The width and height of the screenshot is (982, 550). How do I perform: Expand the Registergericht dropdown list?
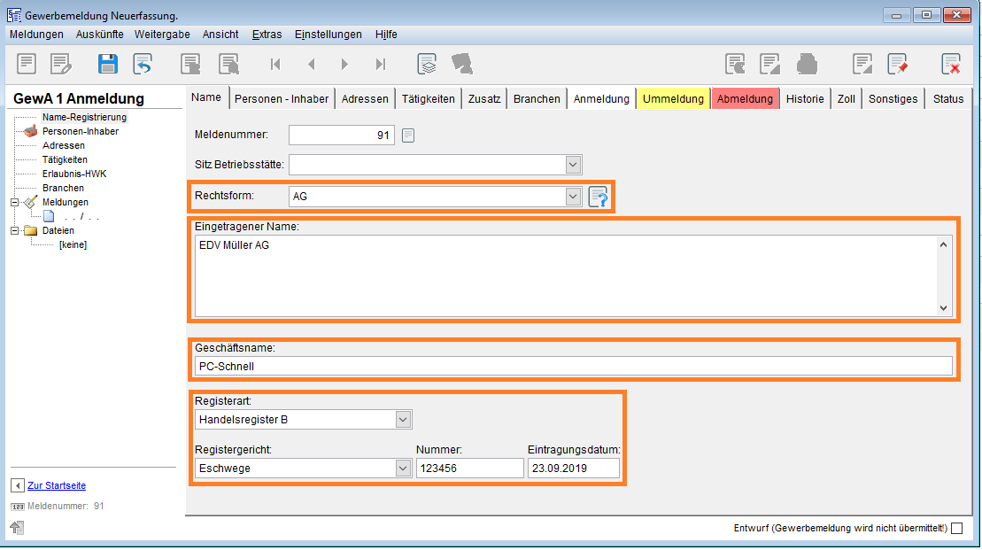coord(403,469)
